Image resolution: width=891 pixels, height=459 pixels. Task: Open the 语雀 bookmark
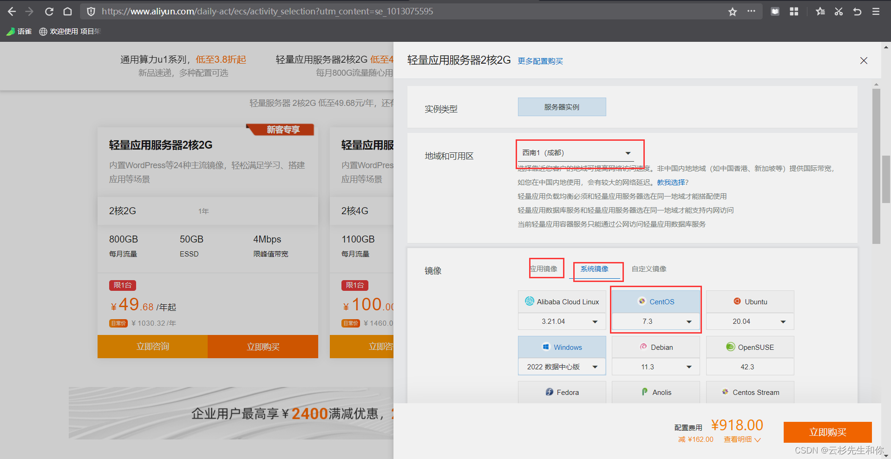click(19, 31)
